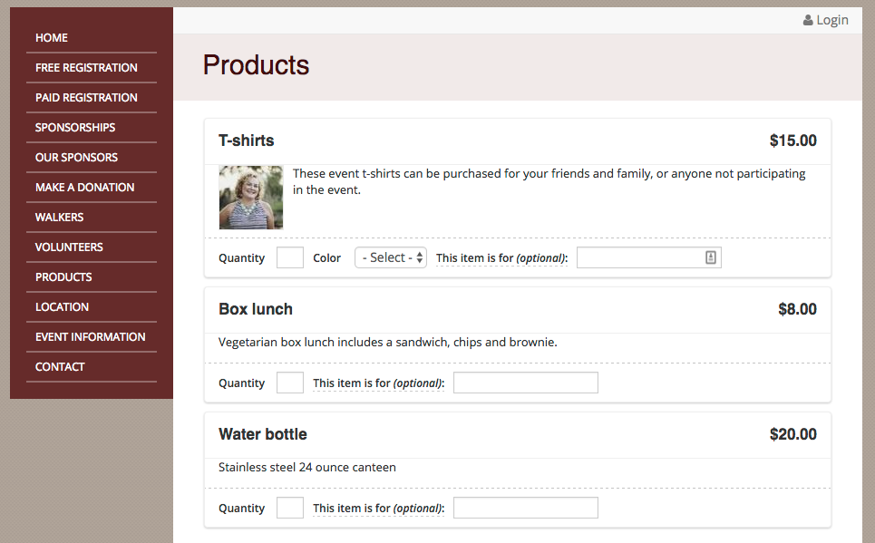
Task: Click Box lunch 'This item is for (optional)' label
Action: click(378, 383)
